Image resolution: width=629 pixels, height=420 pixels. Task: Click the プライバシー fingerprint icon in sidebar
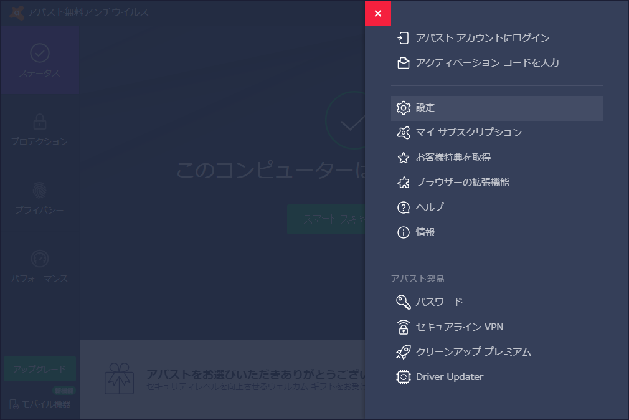(40, 190)
